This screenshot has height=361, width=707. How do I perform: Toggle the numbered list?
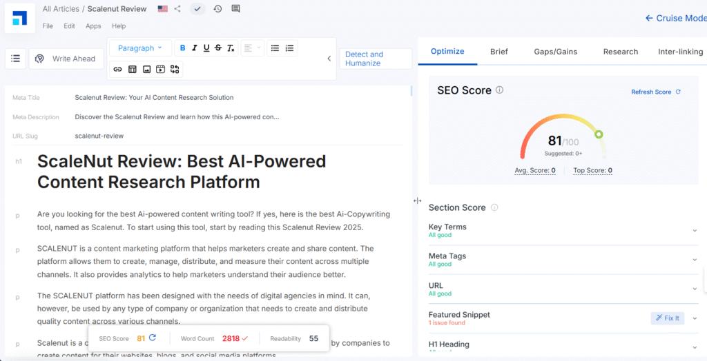click(289, 48)
